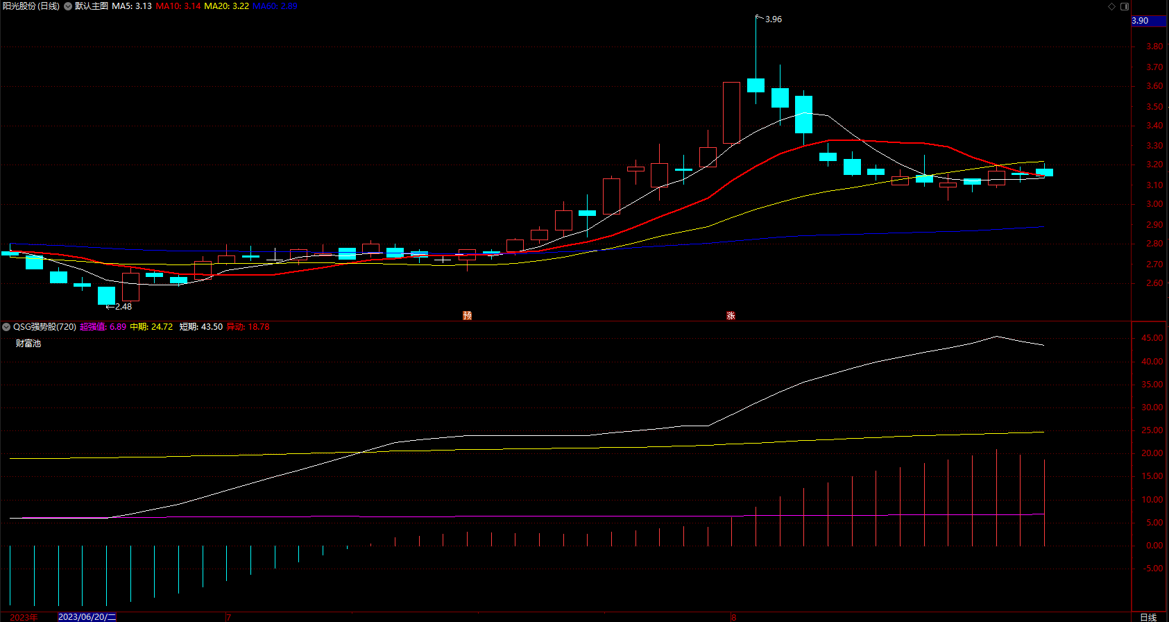Click the yellow 中期: 24.72 label
Image resolution: width=1169 pixels, height=622 pixels.
coord(151,327)
